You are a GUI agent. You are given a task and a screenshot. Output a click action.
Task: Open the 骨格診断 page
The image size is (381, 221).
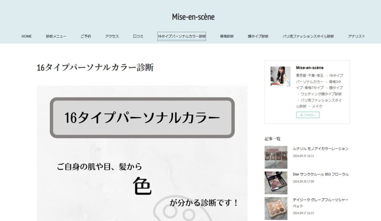(x=227, y=36)
